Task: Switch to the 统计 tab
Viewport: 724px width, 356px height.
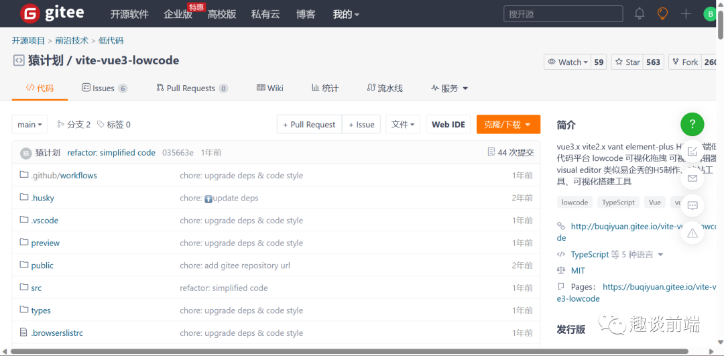Action: tap(325, 88)
